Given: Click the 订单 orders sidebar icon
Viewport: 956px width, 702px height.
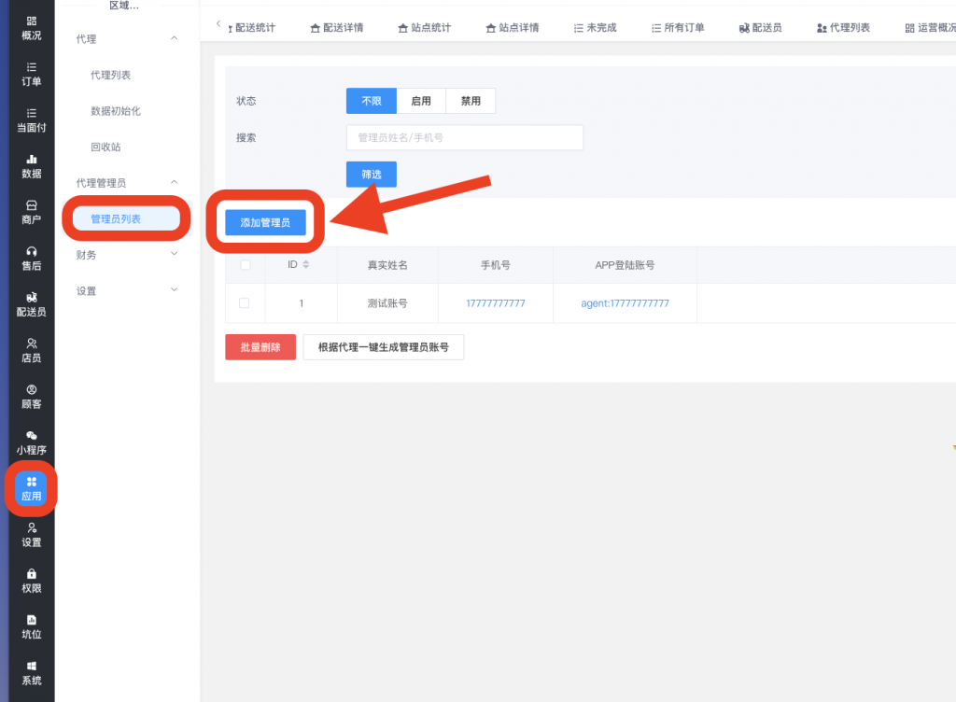Looking at the screenshot, I should pyautogui.click(x=31, y=74).
